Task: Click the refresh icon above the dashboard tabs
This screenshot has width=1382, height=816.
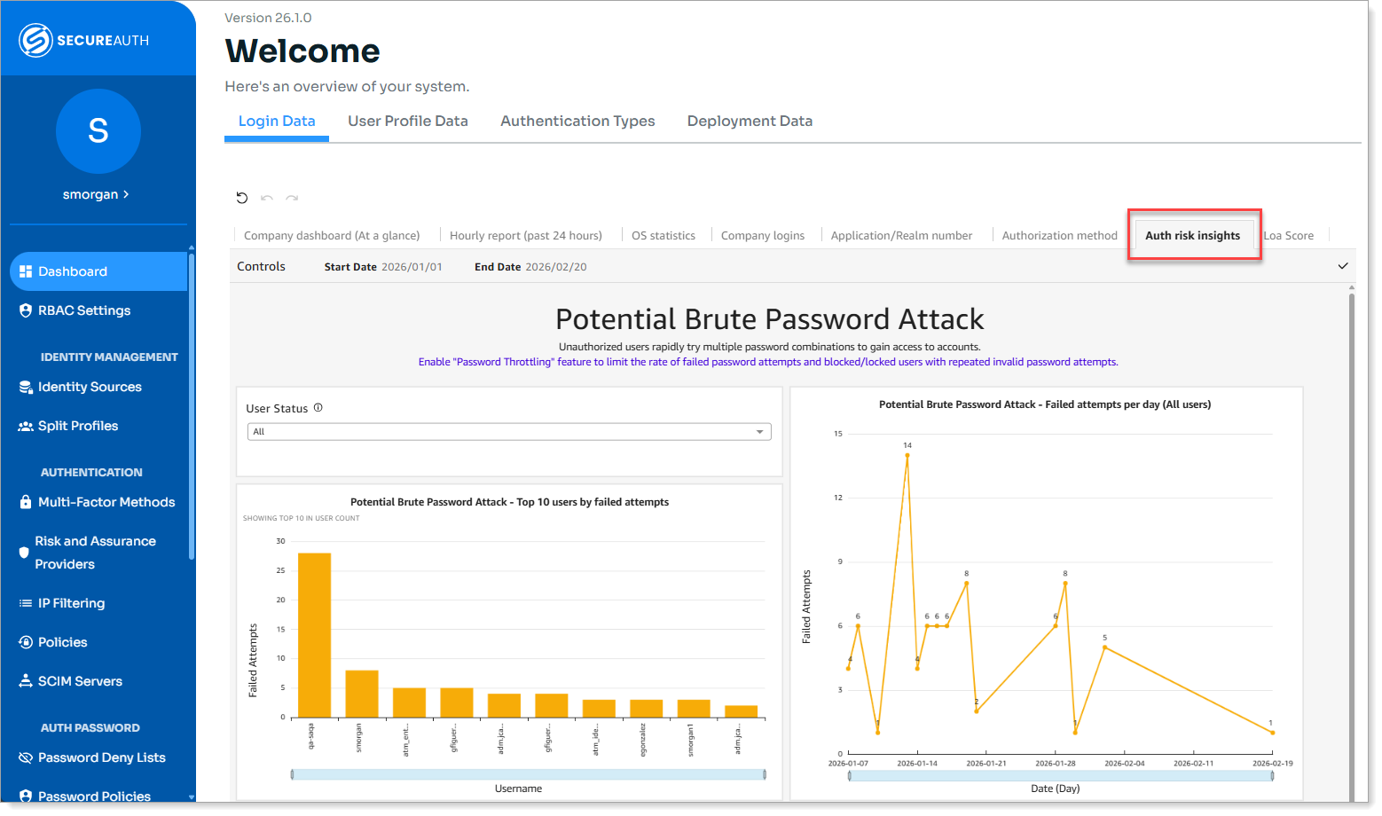Action: click(242, 197)
